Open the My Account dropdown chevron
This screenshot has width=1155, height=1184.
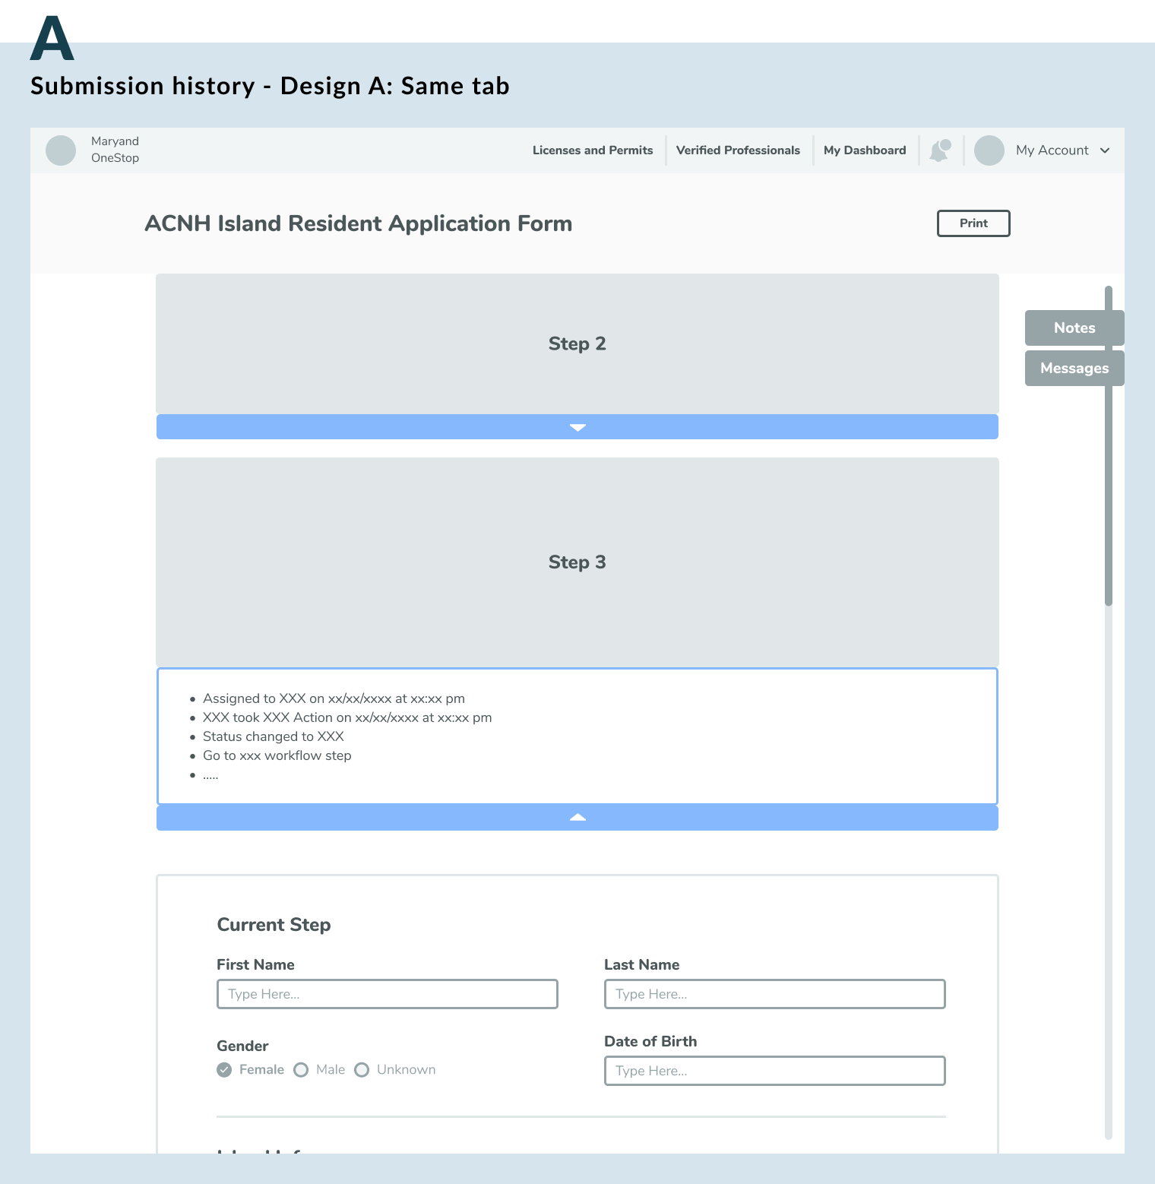[1105, 150]
